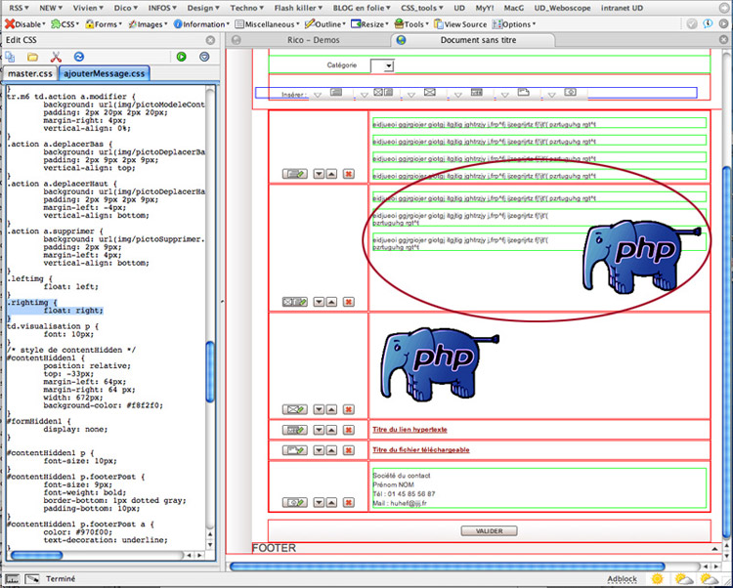
Task: Click the green arrow icon in Edit CSS
Action: (182, 57)
